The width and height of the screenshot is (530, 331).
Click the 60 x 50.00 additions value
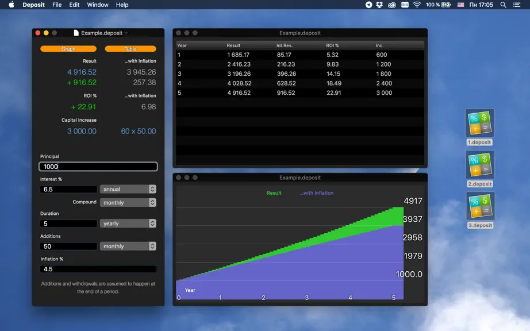(x=139, y=131)
